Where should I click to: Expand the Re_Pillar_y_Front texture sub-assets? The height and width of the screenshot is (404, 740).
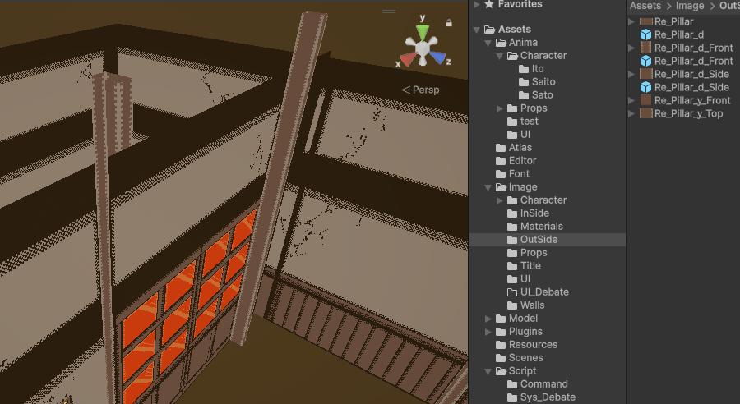631,100
